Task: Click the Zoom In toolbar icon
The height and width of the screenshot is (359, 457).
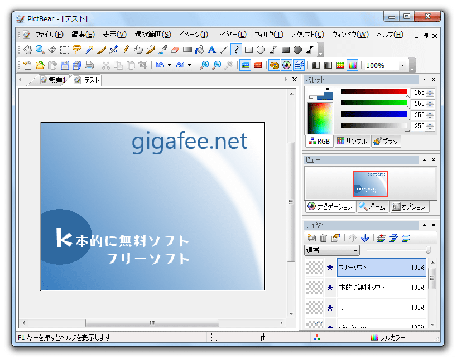Action: [x=204, y=65]
